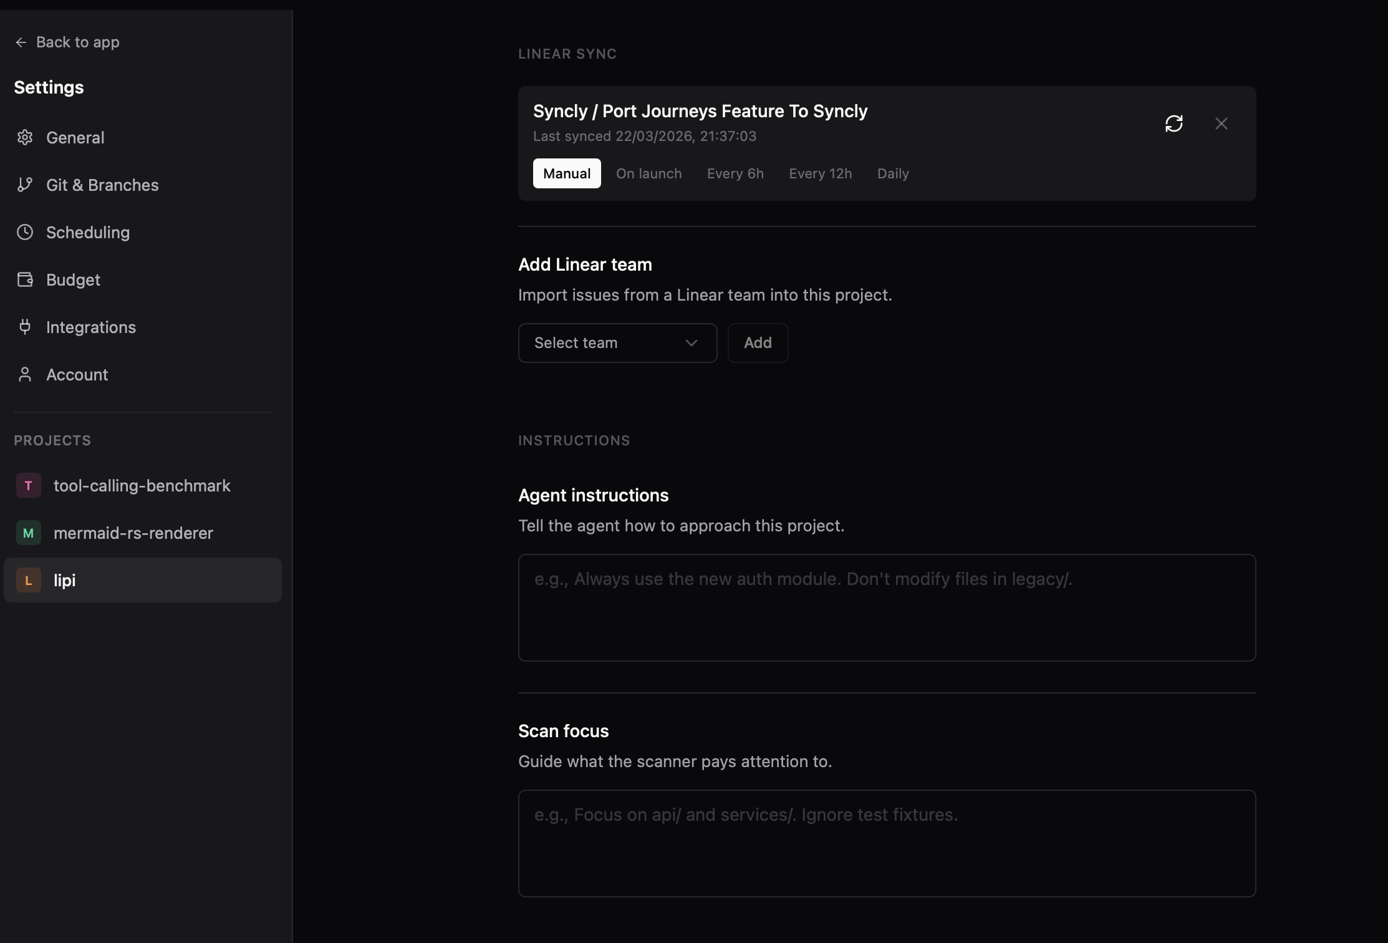Select the Git & Branches branch icon
The height and width of the screenshot is (943, 1388).
coord(25,185)
